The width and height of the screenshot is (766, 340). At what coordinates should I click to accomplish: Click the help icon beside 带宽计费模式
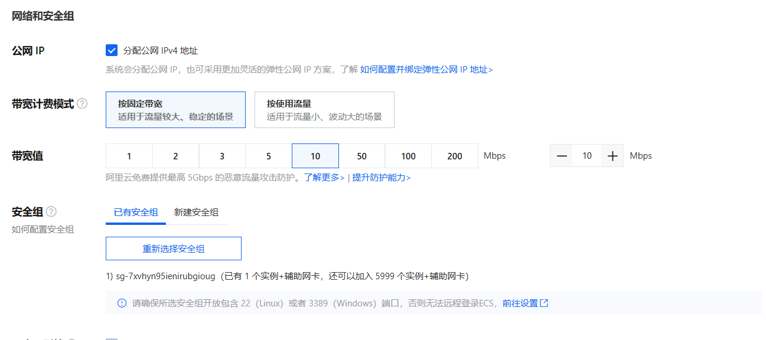(82, 104)
